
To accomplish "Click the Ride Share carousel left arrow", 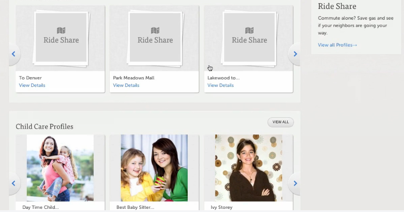I will [13, 54].
